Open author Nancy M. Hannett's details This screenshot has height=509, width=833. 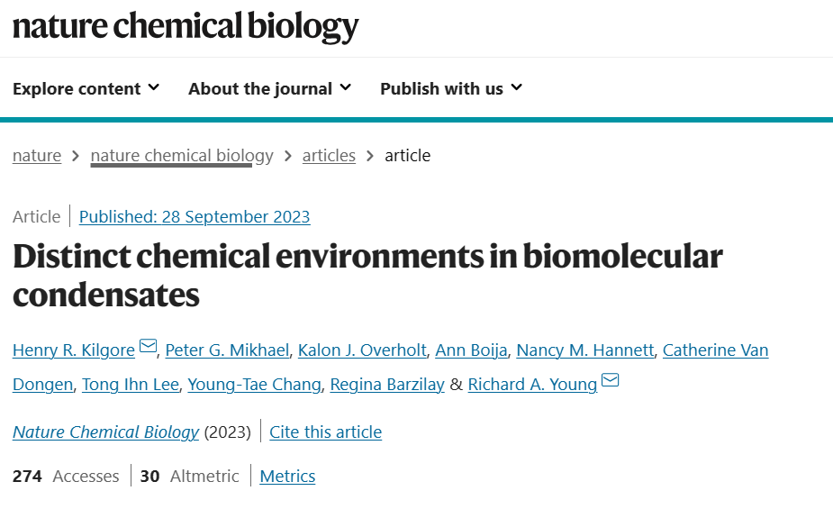[585, 350]
